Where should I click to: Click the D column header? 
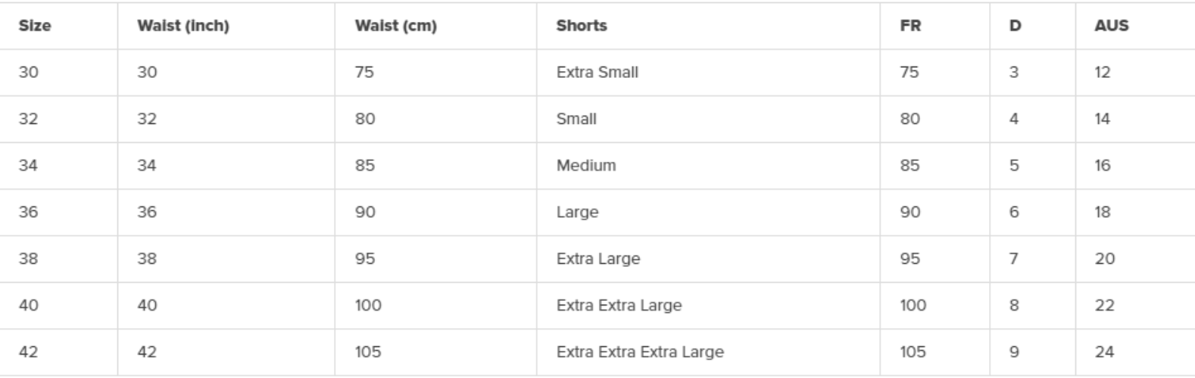click(1015, 26)
